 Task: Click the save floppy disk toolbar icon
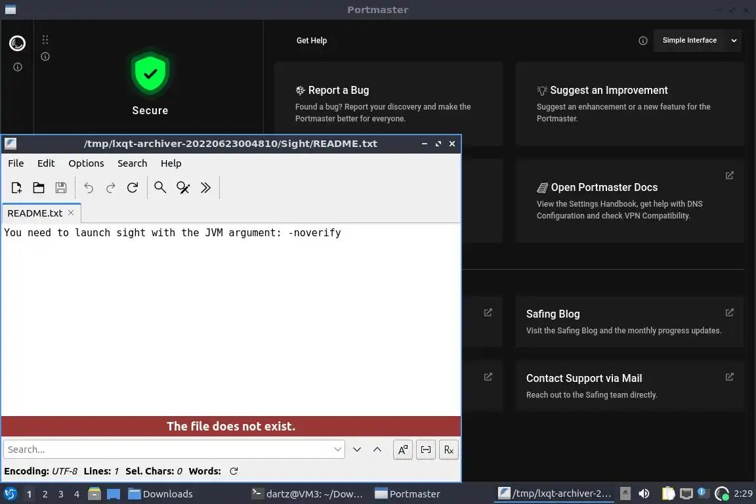tap(61, 188)
